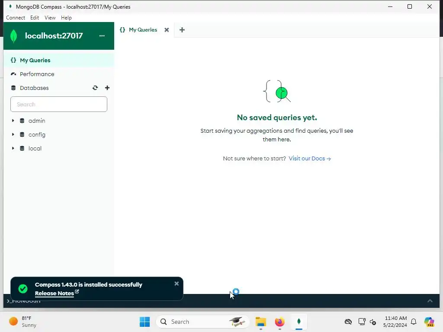This screenshot has height=332, width=443.
Task: Expand the local database
Action: click(13, 149)
